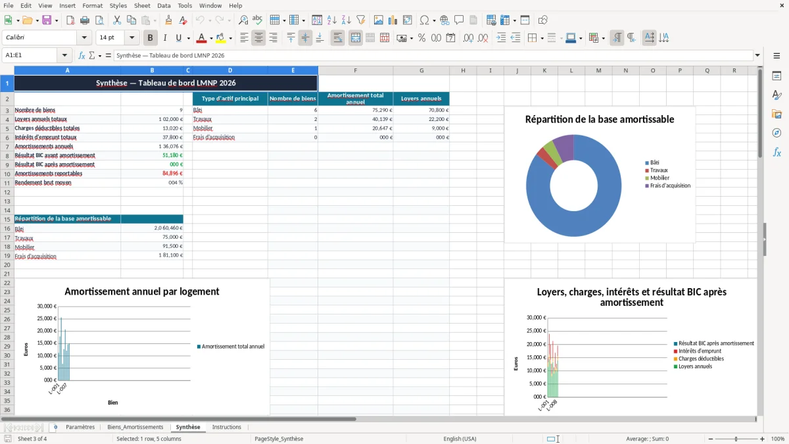Click Sort Ascending icon
789x444 pixels.
click(332, 20)
